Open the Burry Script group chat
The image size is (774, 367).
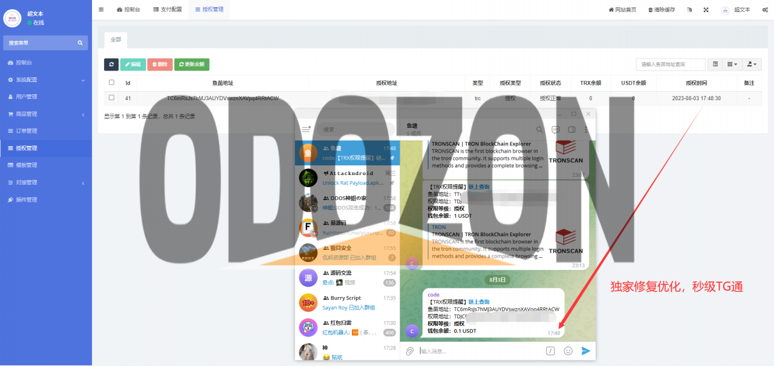tap(348, 302)
